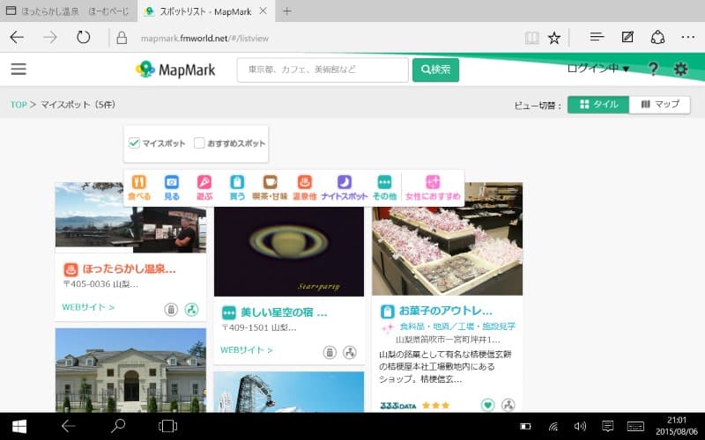Screen dimensions: 705x440
Task: Select the 食べる category icon
Action: (138, 187)
